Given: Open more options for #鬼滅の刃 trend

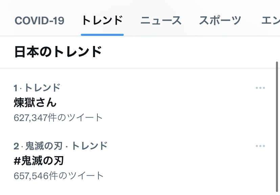Looking at the screenshot, I should (260, 146).
